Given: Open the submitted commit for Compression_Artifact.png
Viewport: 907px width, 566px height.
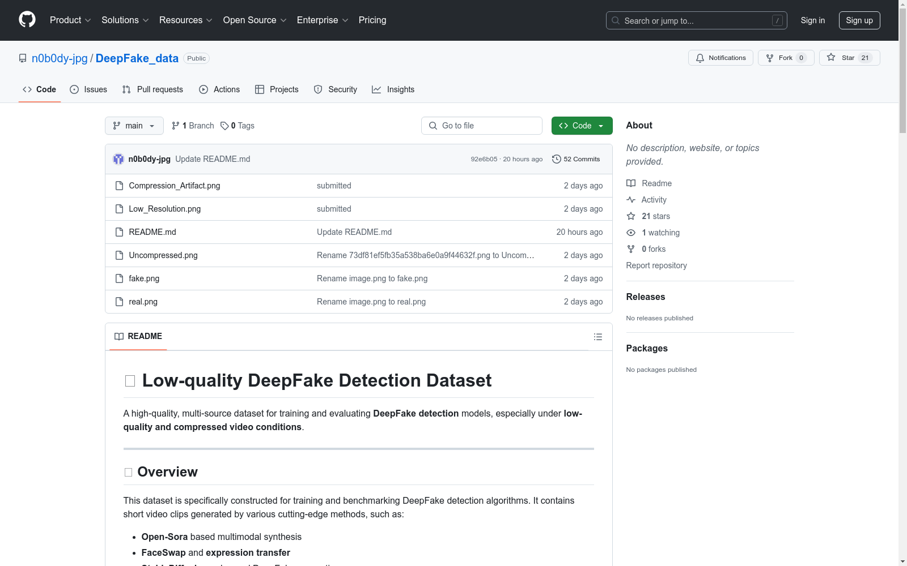Looking at the screenshot, I should click(x=334, y=186).
